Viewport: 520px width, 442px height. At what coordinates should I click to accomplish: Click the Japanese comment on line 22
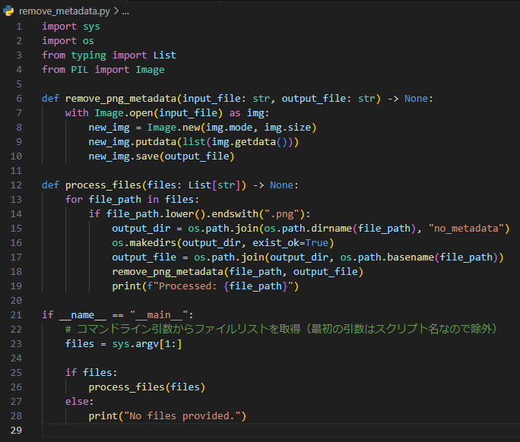pos(281,329)
